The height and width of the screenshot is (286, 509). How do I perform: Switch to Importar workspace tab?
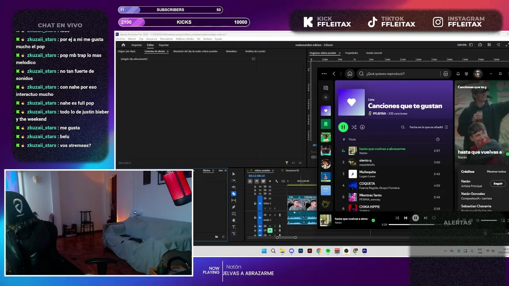(137, 45)
